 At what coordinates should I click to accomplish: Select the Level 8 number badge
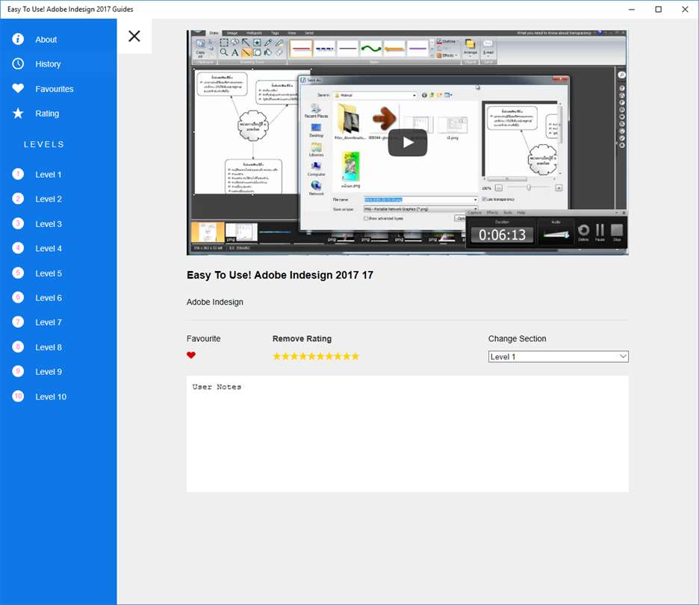(x=18, y=347)
